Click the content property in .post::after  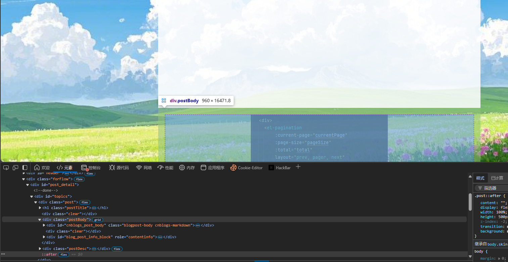pos(488,203)
